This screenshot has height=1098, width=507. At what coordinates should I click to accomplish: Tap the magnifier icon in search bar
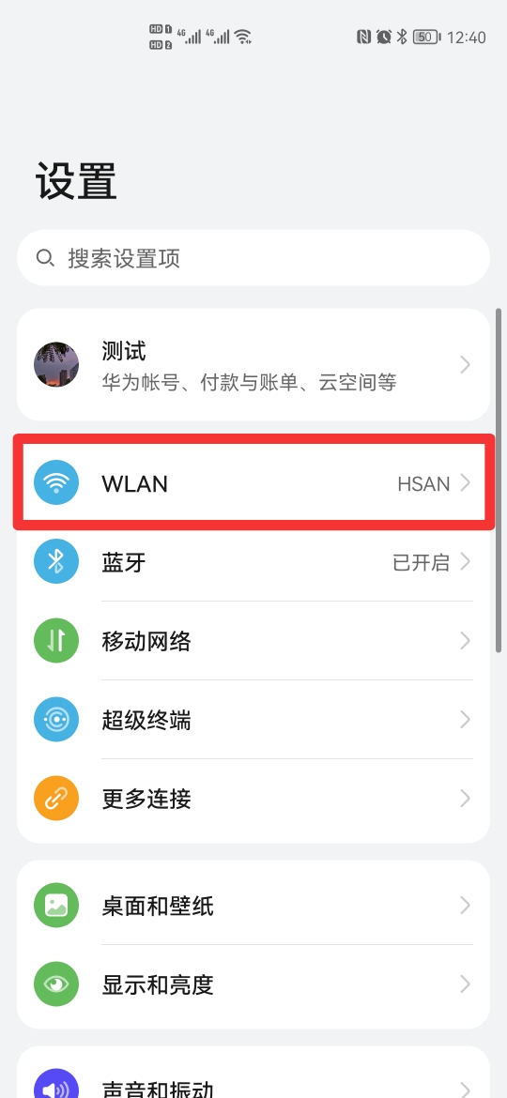point(45,258)
